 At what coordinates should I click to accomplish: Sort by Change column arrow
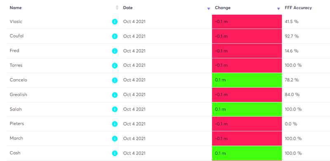coord(278,9)
